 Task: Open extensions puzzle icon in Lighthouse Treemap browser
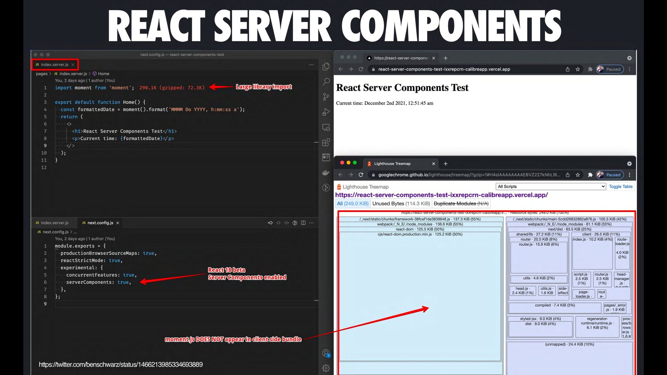tap(590, 175)
